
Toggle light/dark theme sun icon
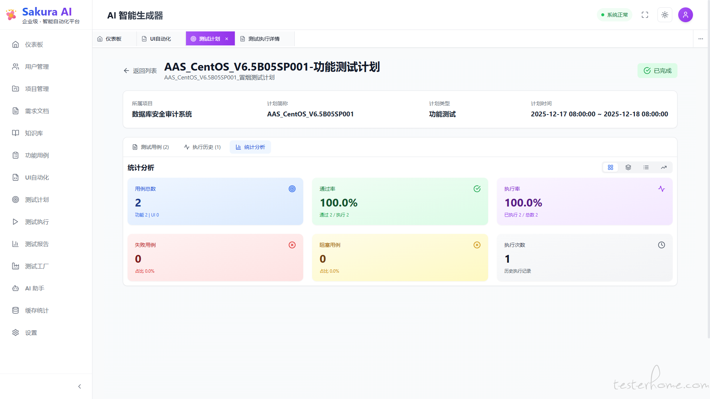(x=665, y=15)
